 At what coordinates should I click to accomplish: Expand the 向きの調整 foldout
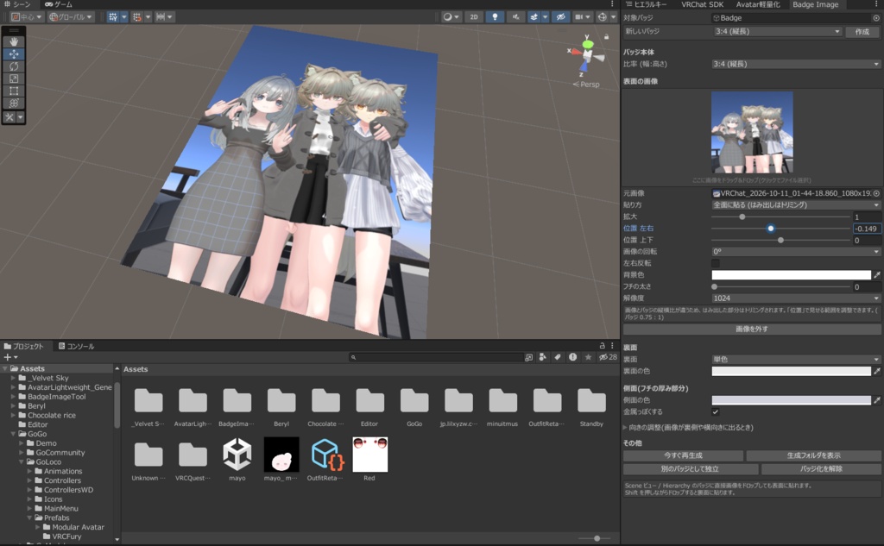(625, 428)
